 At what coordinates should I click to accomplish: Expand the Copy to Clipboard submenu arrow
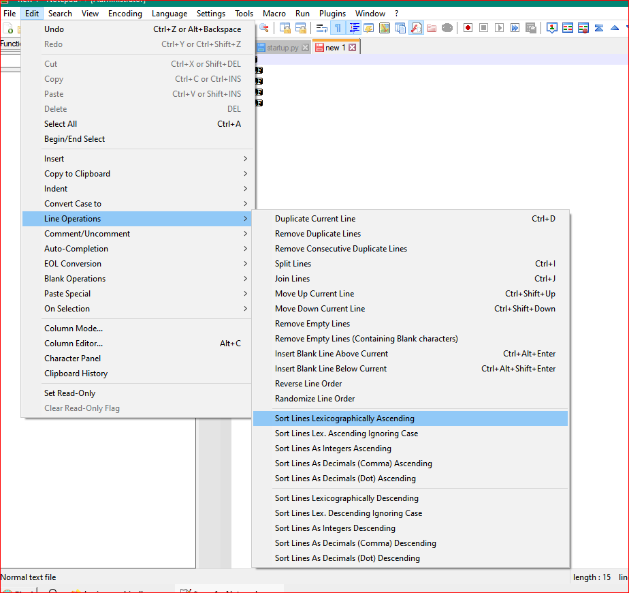click(246, 174)
